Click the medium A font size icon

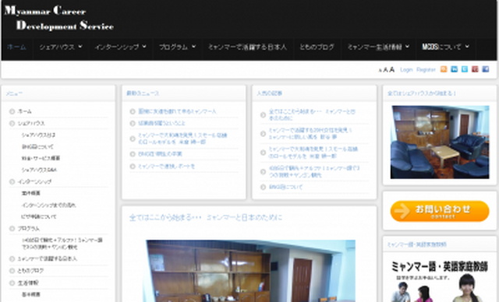tap(385, 70)
